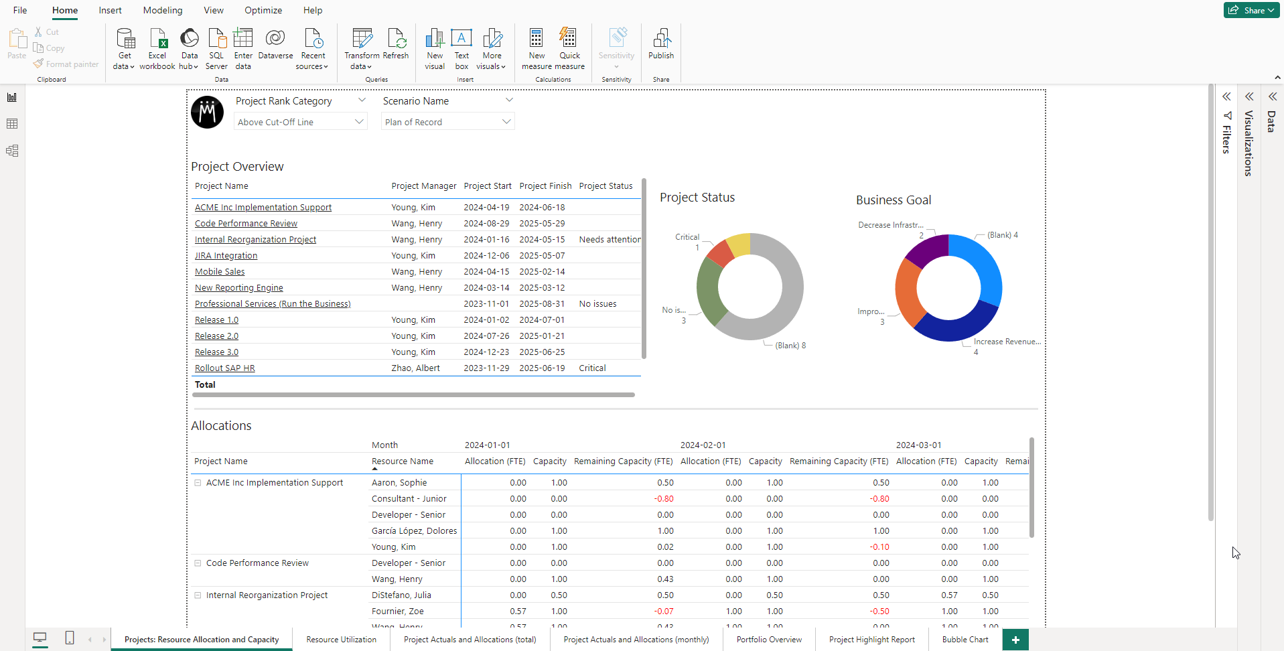Open Model view from left sidebar
This screenshot has width=1284, height=651.
[12, 151]
